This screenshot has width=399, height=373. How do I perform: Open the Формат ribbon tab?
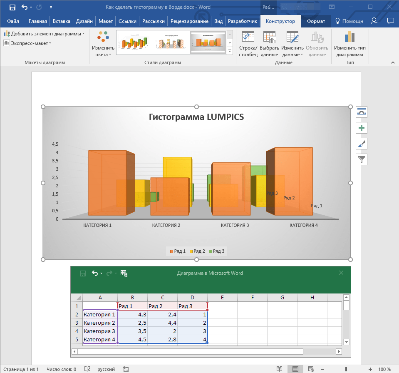pyautogui.click(x=316, y=21)
